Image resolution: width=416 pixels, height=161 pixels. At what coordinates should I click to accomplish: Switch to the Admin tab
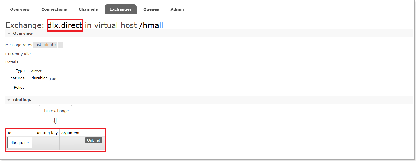[177, 9]
